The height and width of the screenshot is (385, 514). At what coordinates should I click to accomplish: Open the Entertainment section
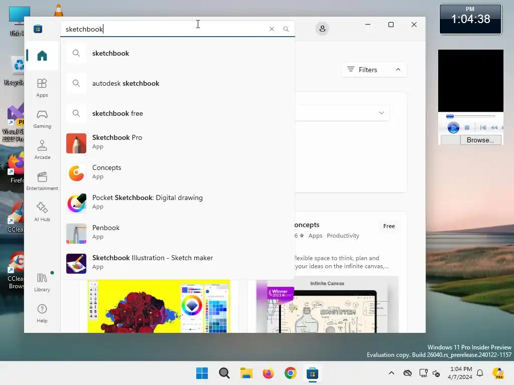click(x=42, y=181)
